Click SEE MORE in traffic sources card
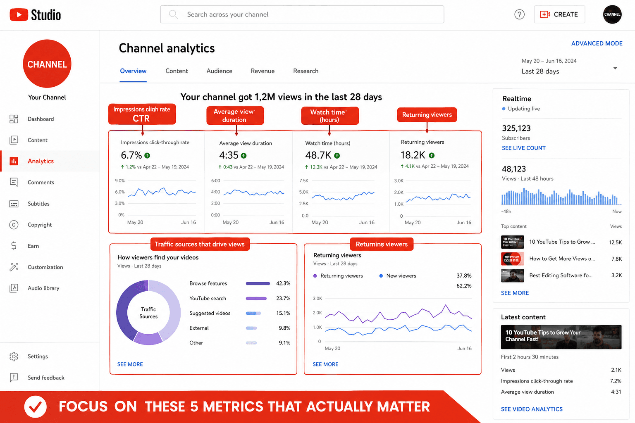Screen dimensions: 635x423 [x=130, y=364]
